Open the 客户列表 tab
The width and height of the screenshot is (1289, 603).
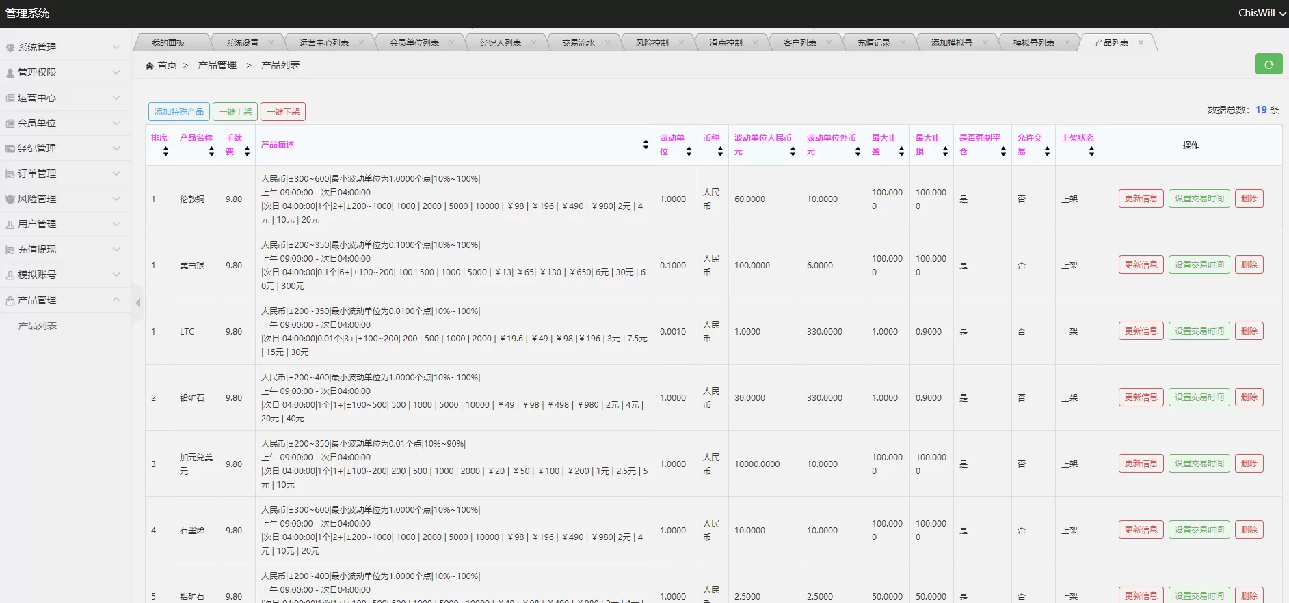(x=799, y=43)
